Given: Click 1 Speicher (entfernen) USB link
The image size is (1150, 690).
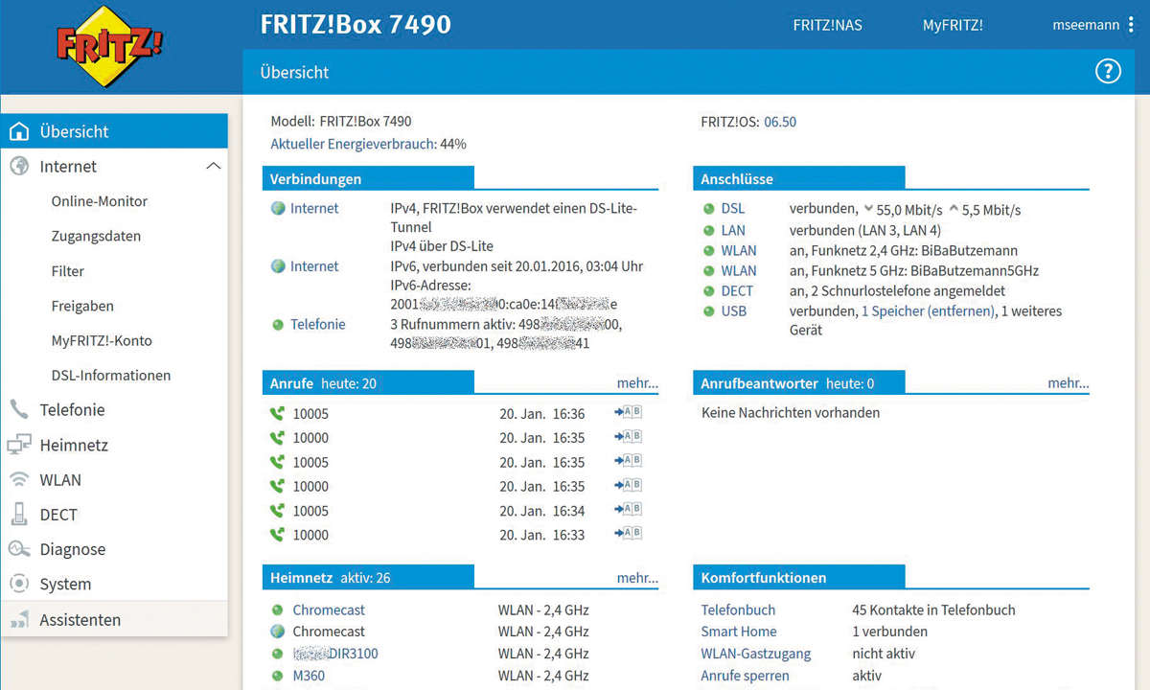Looking at the screenshot, I should (x=929, y=311).
